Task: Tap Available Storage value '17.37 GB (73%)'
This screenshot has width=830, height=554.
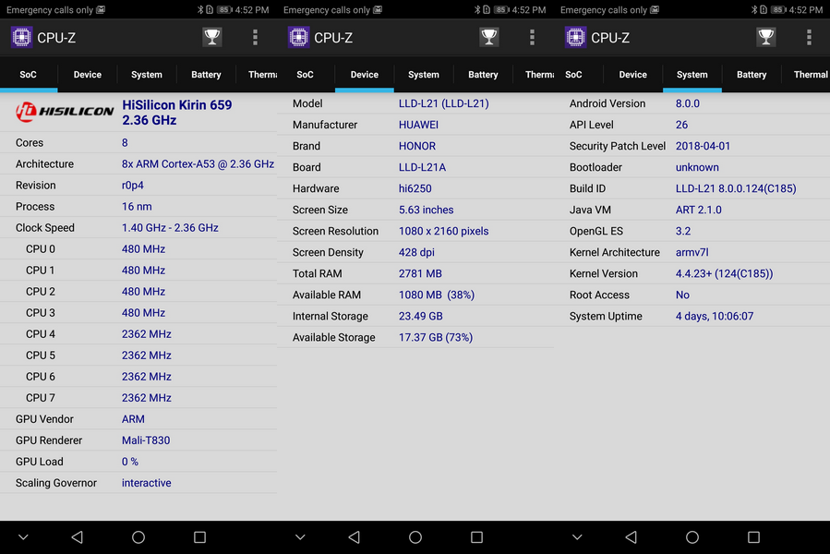Action: pos(436,337)
